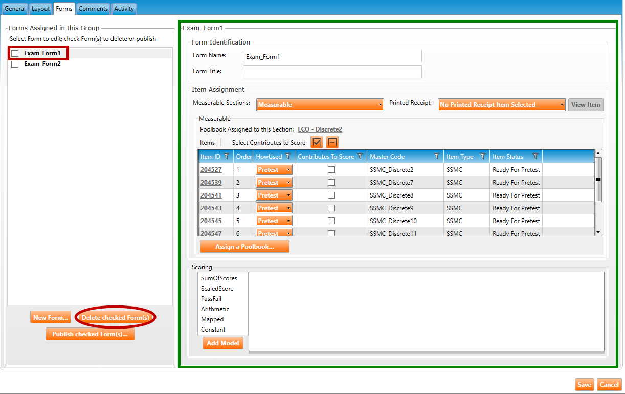The image size is (625, 394).
Task: Tick Contributes To Score for item 204527
Action: 331,169
